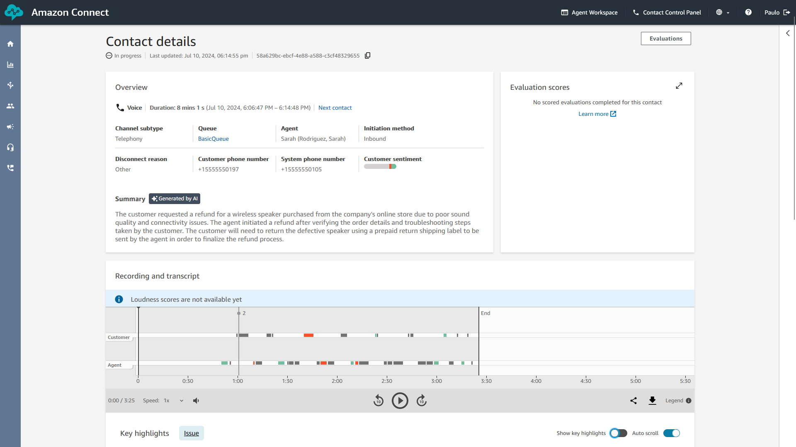Enable Show key highlights toggle
Image resolution: width=796 pixels, height=447 pixels.
point(618,433)
